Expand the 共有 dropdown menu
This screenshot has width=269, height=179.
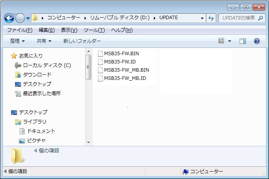coord(44,41)
